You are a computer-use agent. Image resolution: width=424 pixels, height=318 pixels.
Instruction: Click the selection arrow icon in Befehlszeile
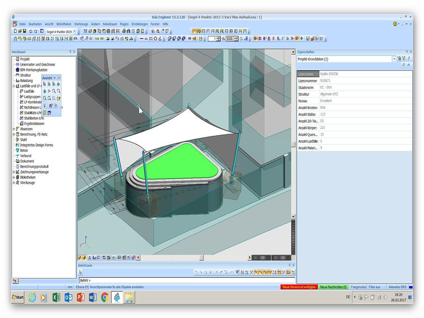[x=81, y=273]
